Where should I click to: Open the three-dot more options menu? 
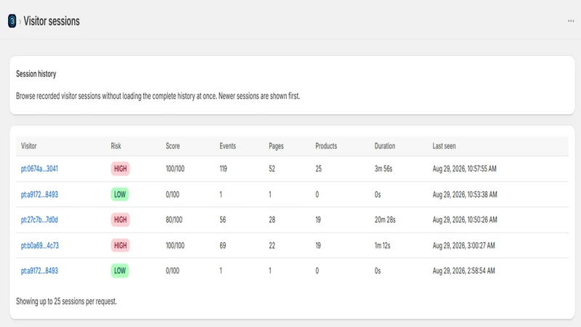pos(571,21)
